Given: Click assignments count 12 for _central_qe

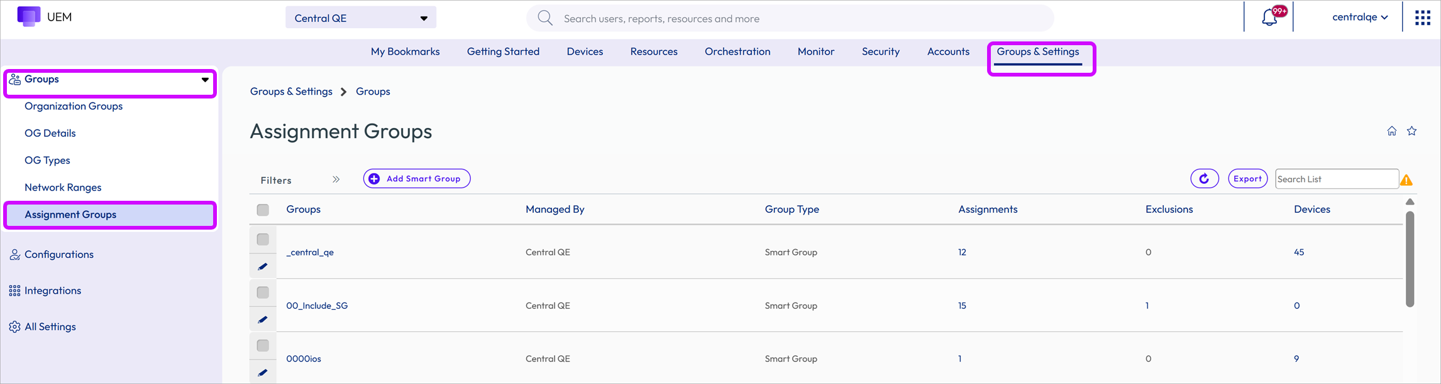Looking at the screenshot, I should 962,252.
